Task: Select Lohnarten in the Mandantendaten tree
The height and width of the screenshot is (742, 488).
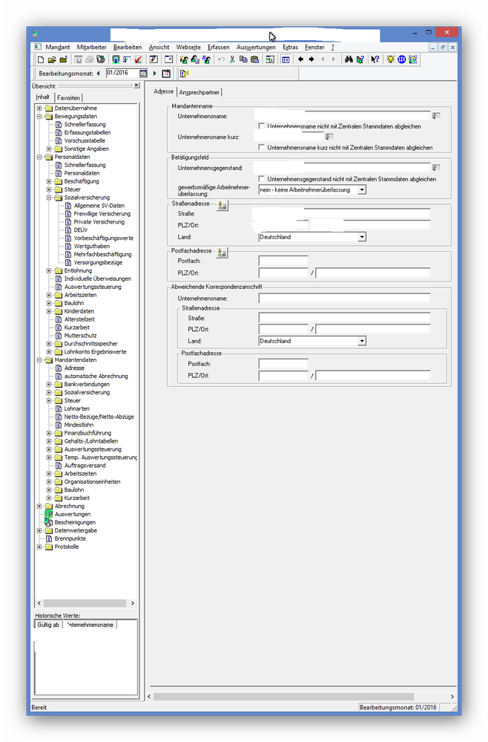Action: [x=76, y=409]
